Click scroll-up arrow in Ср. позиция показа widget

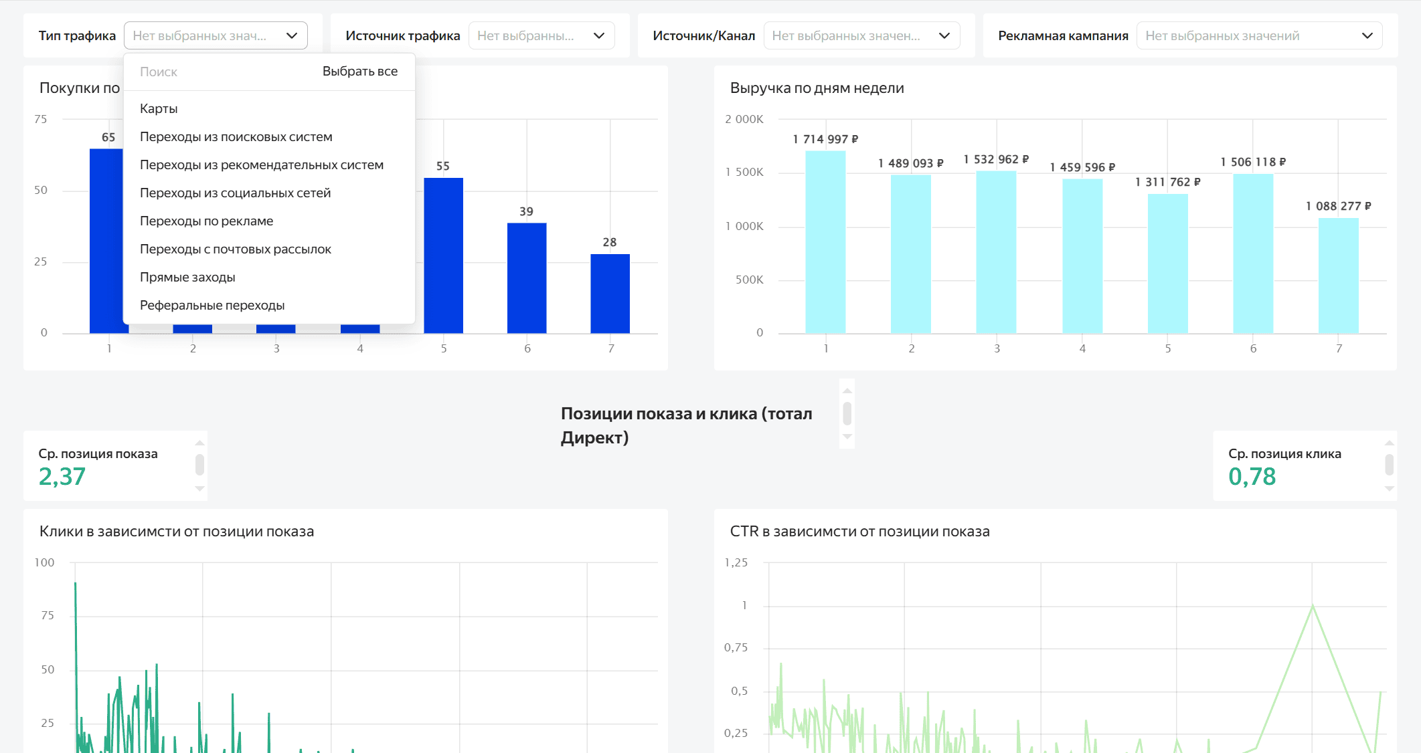pyautogui.click(x=199, y=443)
